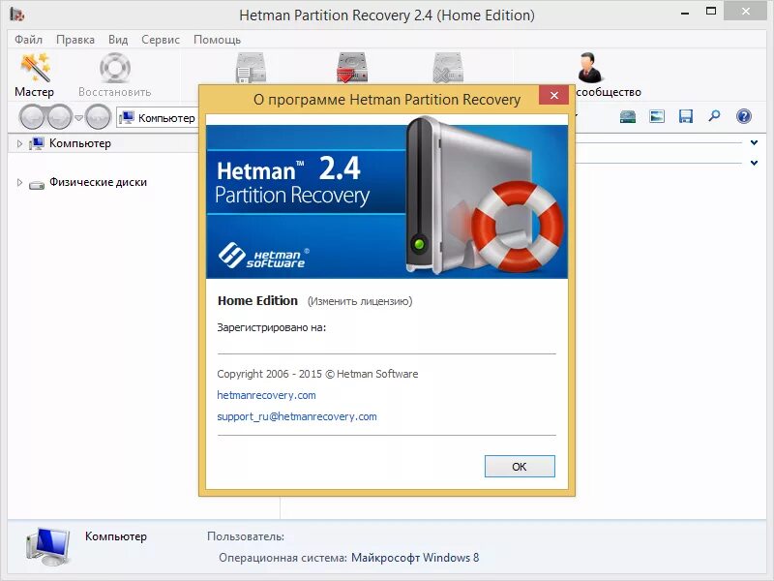Click support_ru@hetmanrecovery.com email link
The width and height of the screenshot is (774, 581).
(297, 416)
